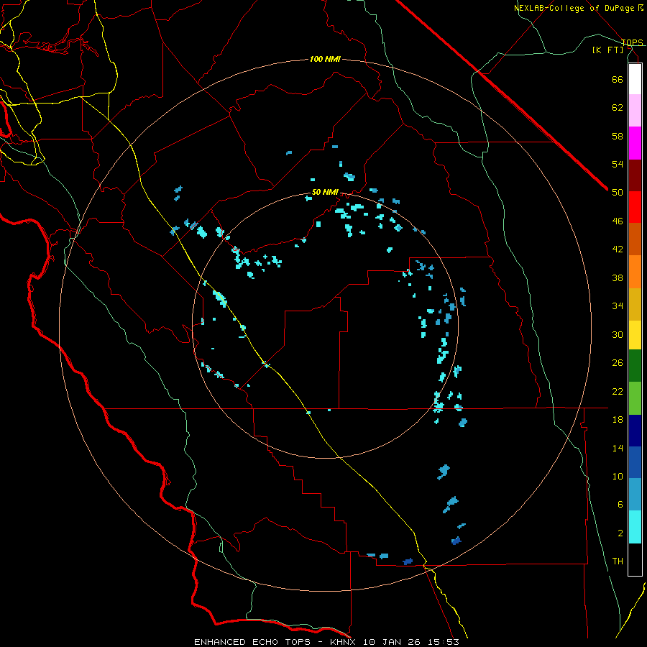Click the dark red swatch between 50 and 54
This screenshot has height=647, width=647.
635,175
